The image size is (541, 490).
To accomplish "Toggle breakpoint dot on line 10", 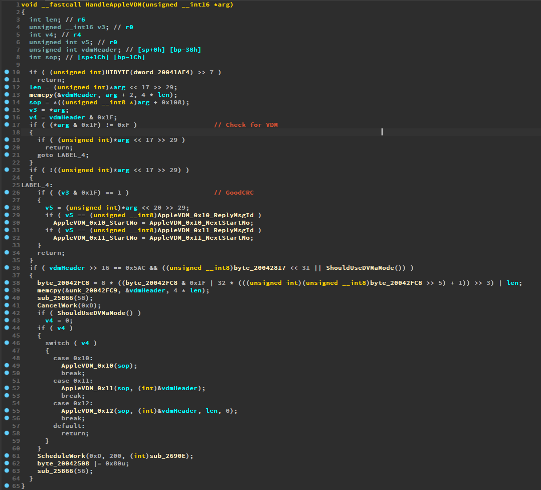I will (x=7, y=72).
